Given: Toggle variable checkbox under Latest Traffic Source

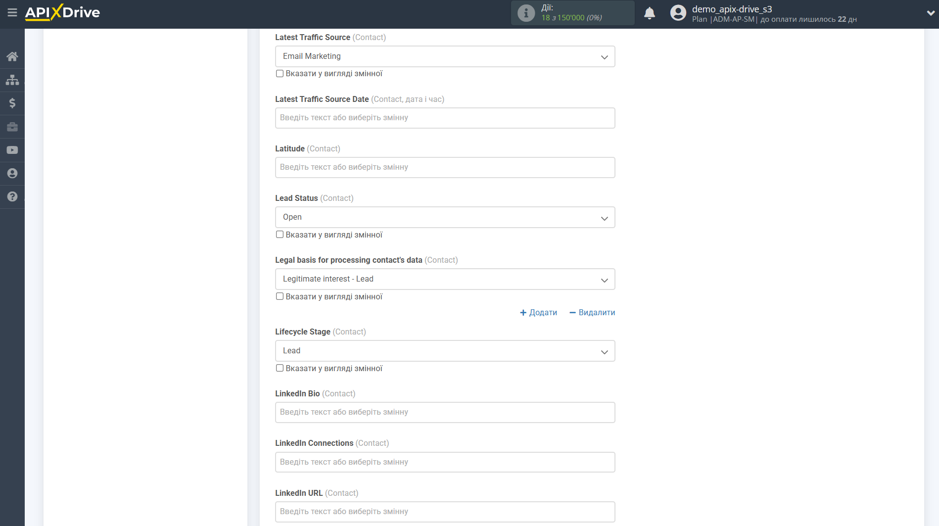Looking at the screenshot, I should [x=280, y=73].
